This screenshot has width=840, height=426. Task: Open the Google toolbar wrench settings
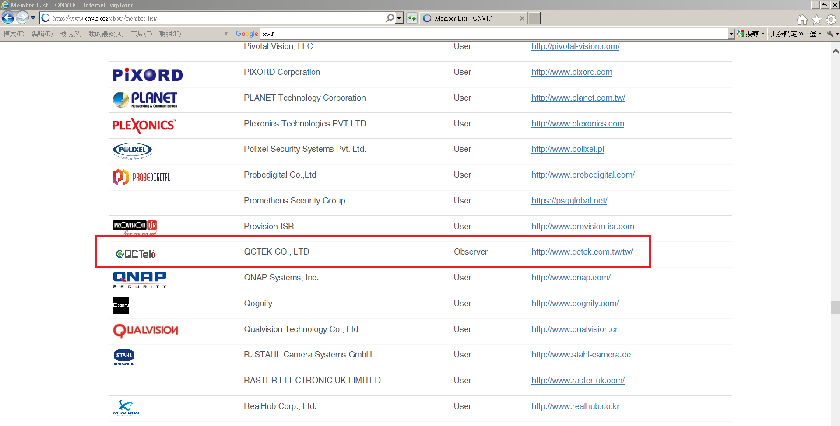tap(830, 34)
